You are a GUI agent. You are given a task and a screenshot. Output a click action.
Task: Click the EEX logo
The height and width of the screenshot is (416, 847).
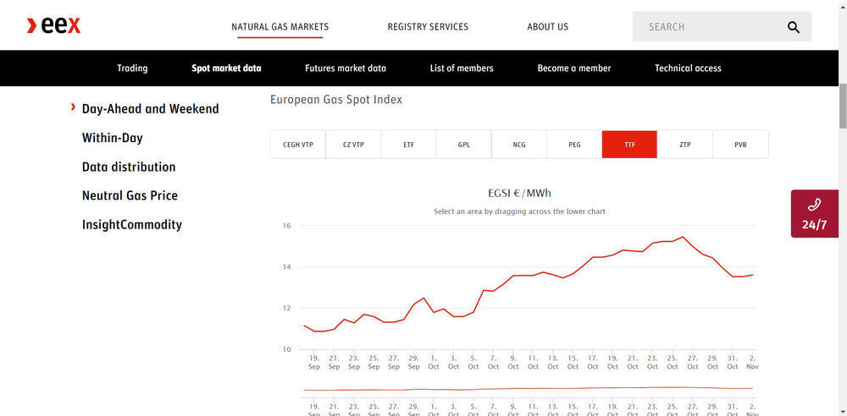pyautogui.click(x=54, y=26)
